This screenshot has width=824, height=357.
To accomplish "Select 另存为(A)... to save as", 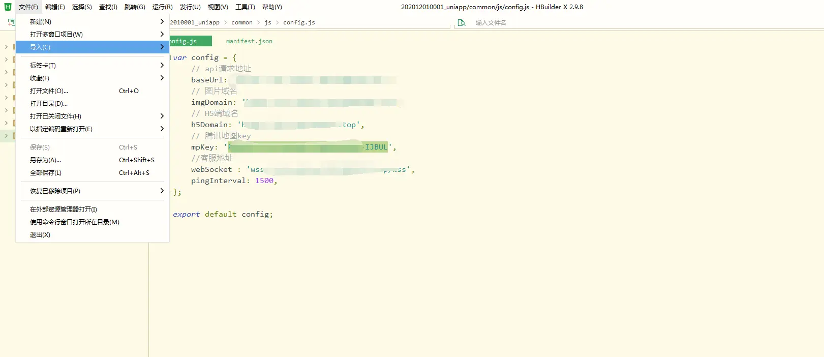I will point(46,160).
